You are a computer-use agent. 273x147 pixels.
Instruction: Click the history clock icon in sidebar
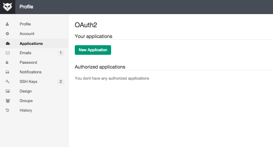point(8,110)
